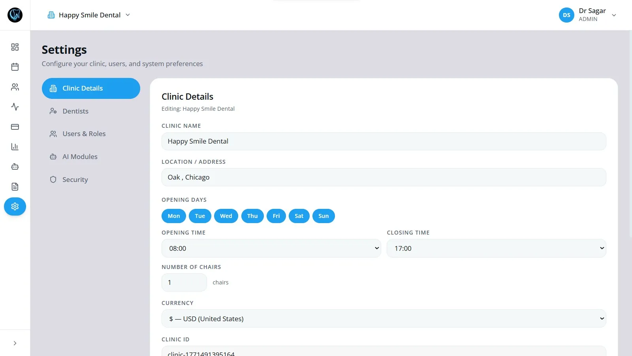Click the Clinic Name input field
This screenshot has width=632, height=356.
click(x=384, y=141)
